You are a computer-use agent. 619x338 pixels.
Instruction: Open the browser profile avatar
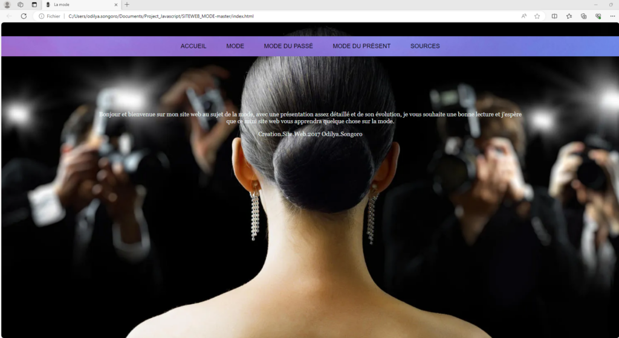7,5
